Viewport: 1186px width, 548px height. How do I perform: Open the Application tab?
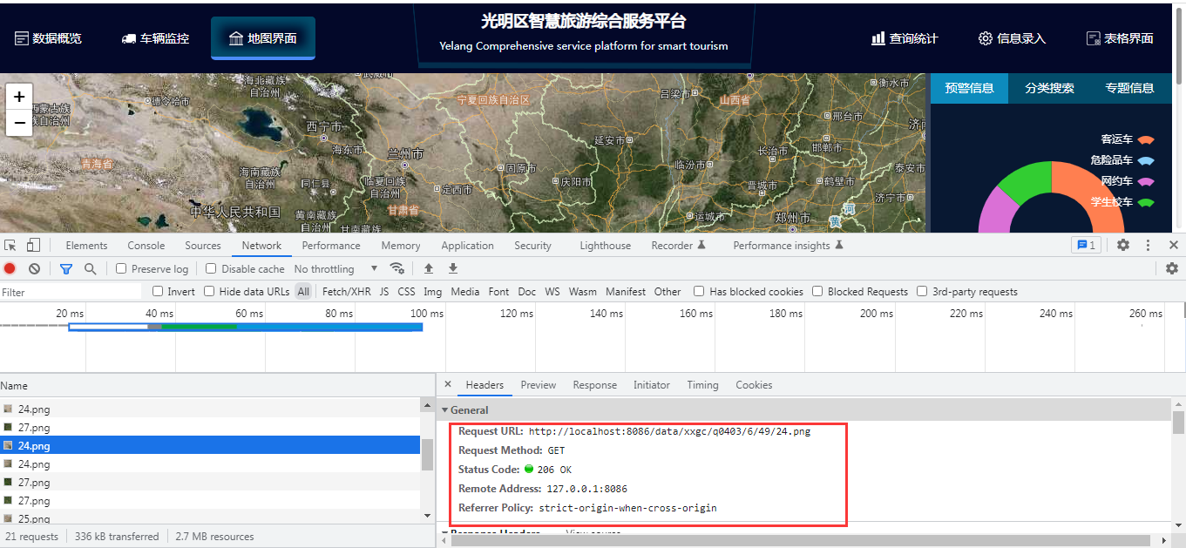coord(467,246)
